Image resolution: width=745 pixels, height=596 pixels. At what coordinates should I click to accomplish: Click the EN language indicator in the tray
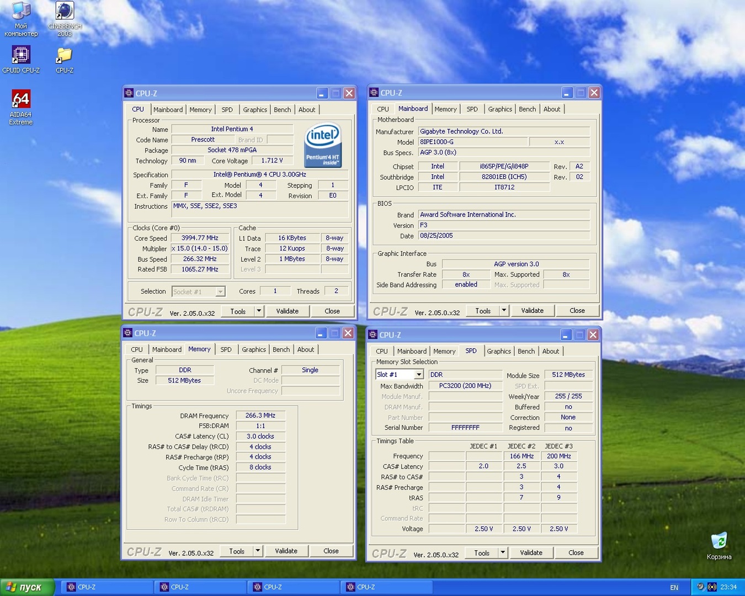(674, 588)
